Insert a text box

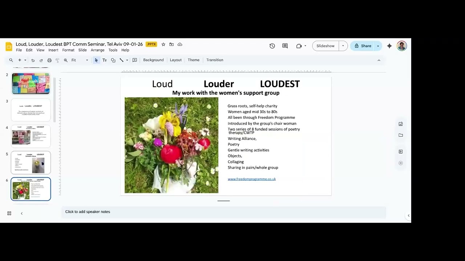click(105, 60)
